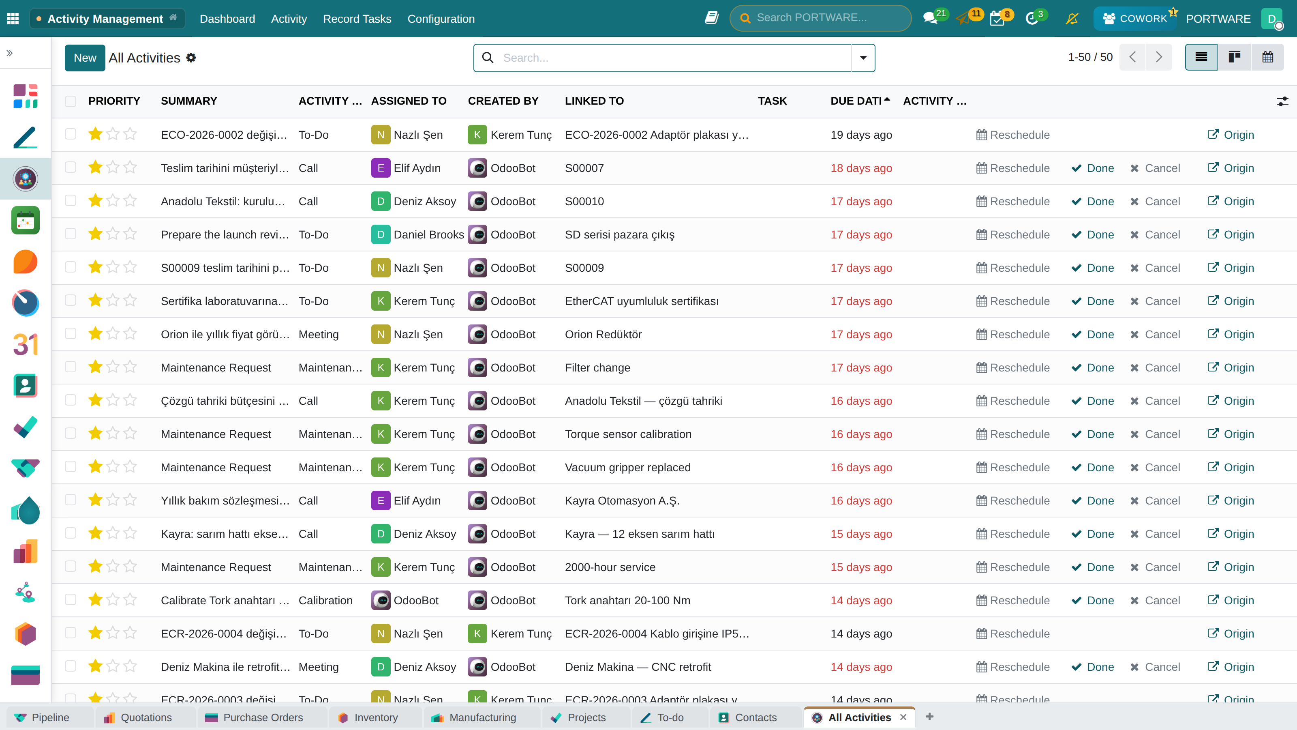Set three-star priority on Filter change row
The width and height of the screenshot is (1297, 730).
click(x=130, y=367)
